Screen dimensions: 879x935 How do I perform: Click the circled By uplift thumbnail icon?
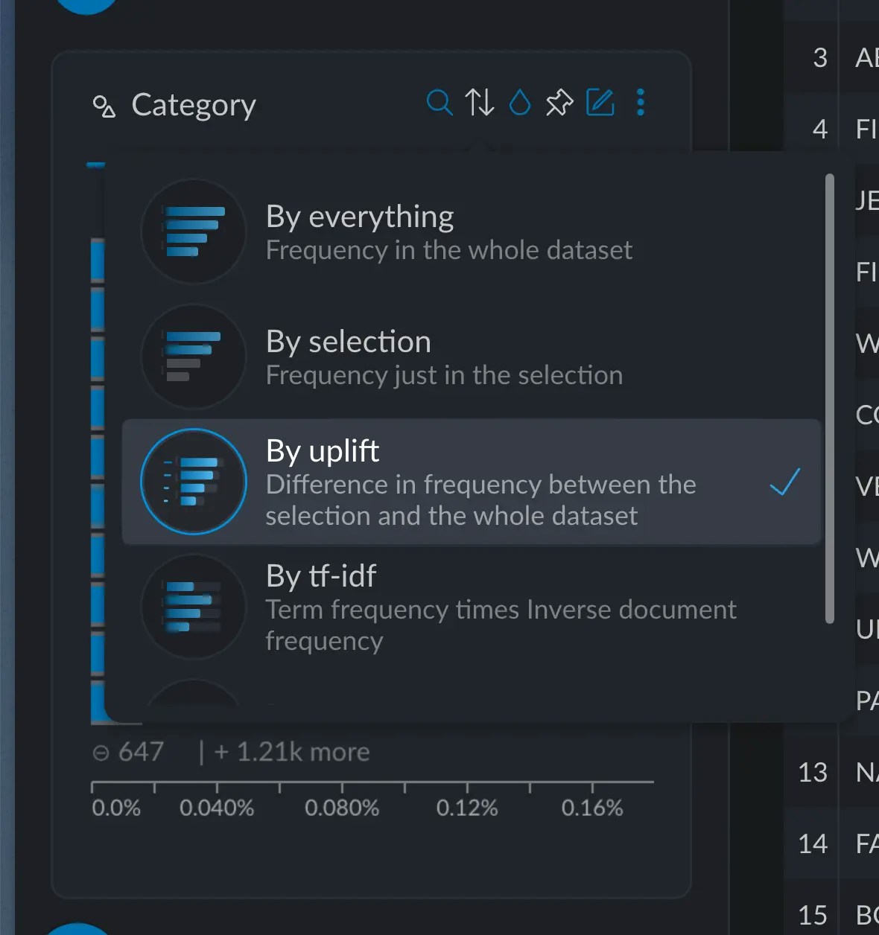(x=192, y=482)
